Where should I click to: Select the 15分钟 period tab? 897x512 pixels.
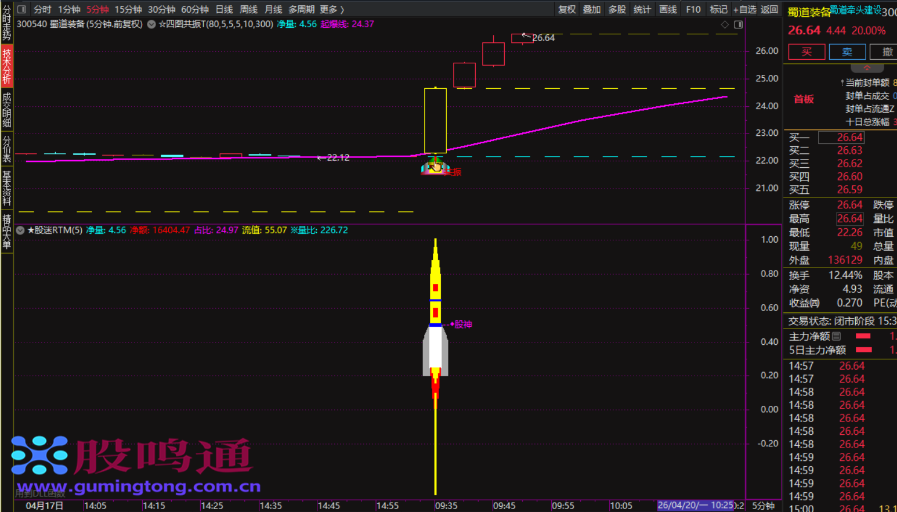point(128,9)
